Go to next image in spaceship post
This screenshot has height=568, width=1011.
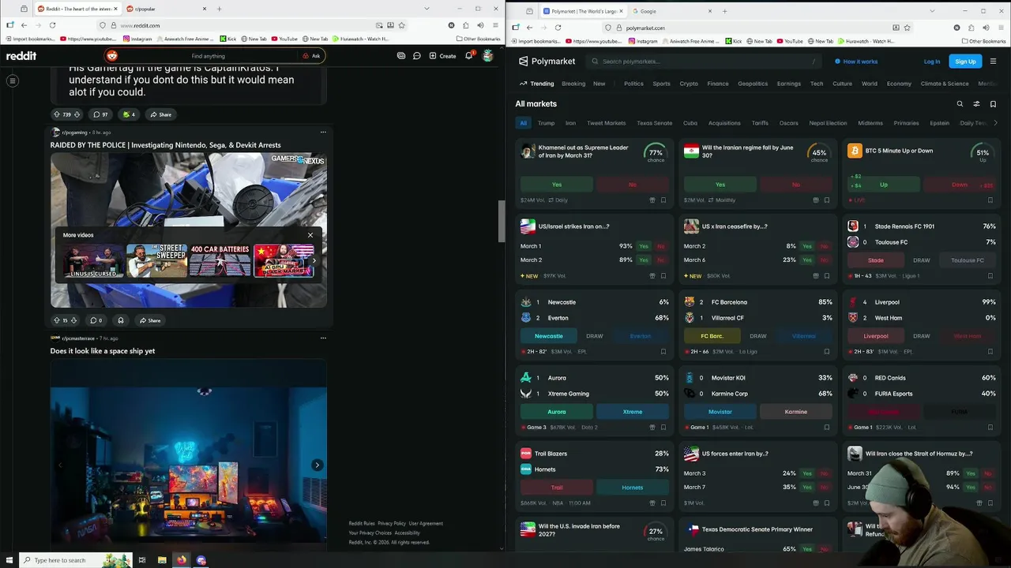pos(317,465)
